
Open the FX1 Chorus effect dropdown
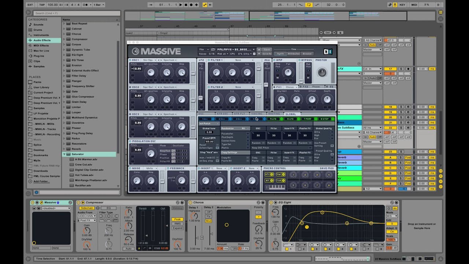pos(291,87)
